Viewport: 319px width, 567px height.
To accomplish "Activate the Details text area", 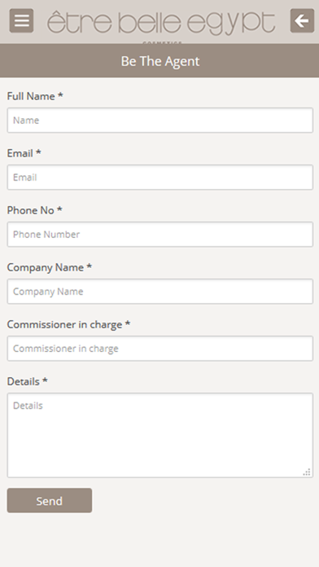I will (x=160, y=435).
